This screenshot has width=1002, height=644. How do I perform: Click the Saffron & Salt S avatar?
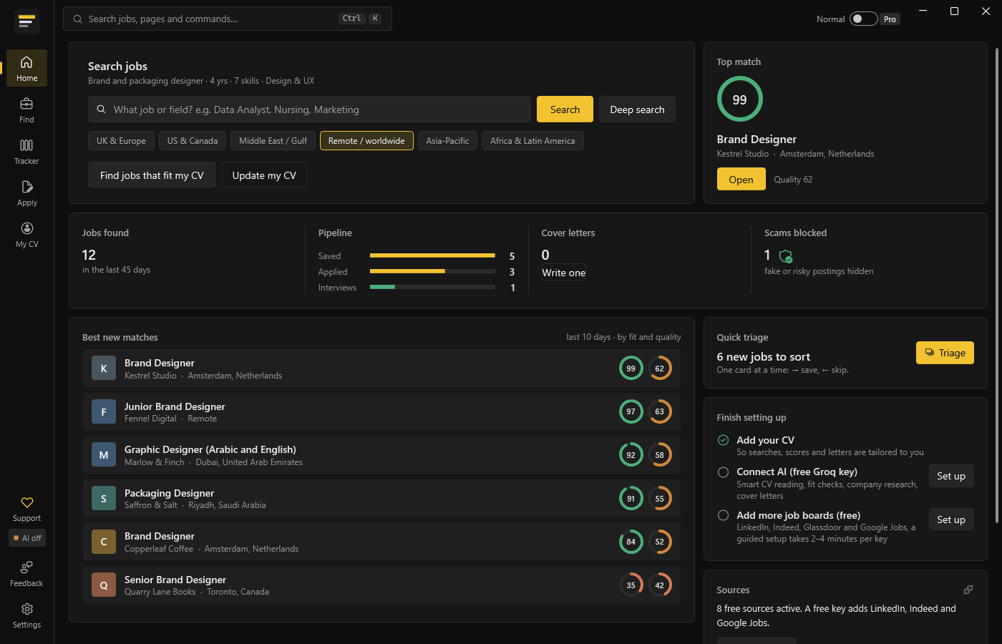tap(104, 498)
